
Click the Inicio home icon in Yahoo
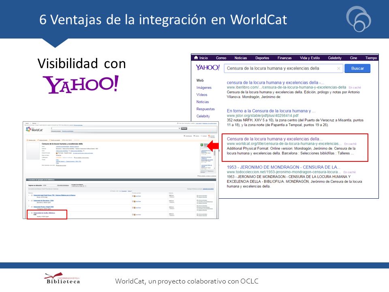(196, 58)
